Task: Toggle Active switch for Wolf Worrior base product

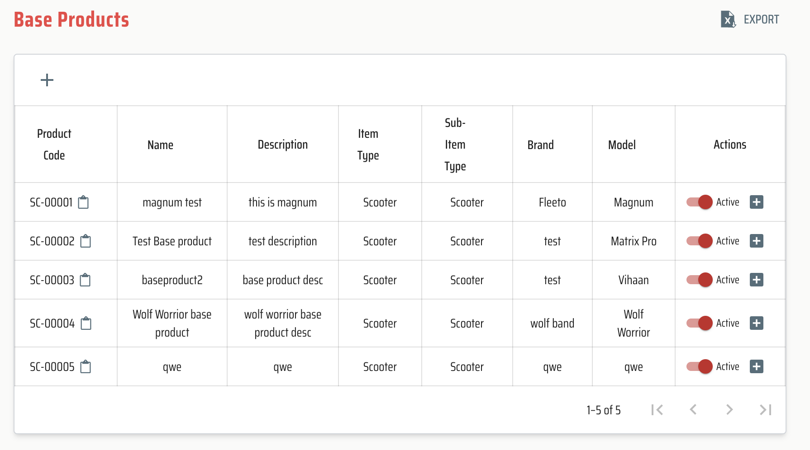Action: click(x=700, y=323)
